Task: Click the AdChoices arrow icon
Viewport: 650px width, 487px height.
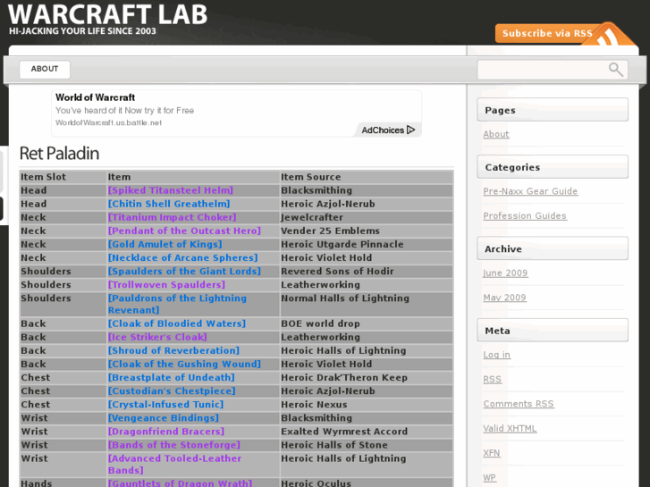Action: [x=410, y=130]
